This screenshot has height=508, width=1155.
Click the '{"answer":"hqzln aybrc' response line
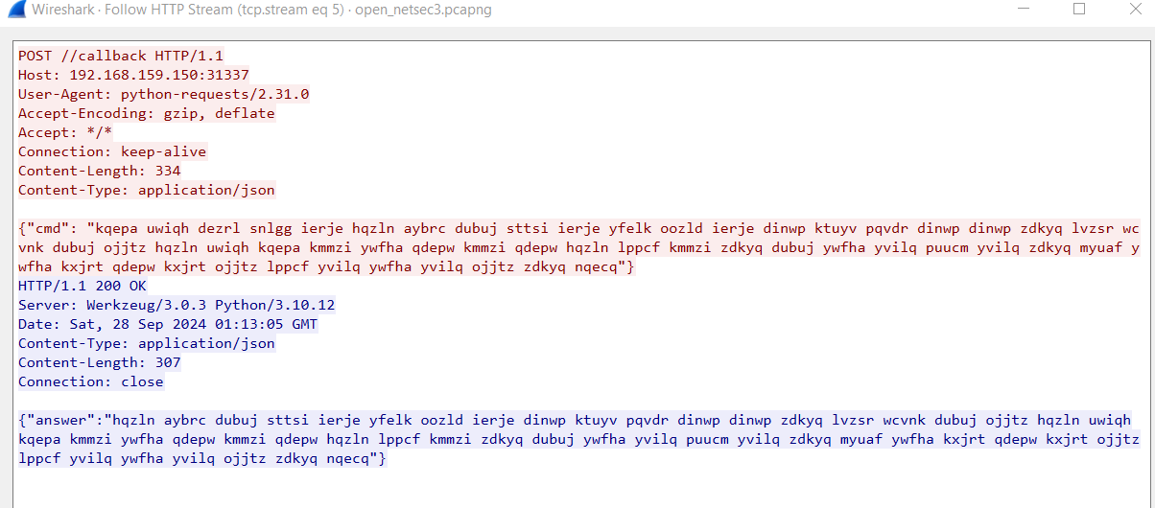[x=576, y=420]
